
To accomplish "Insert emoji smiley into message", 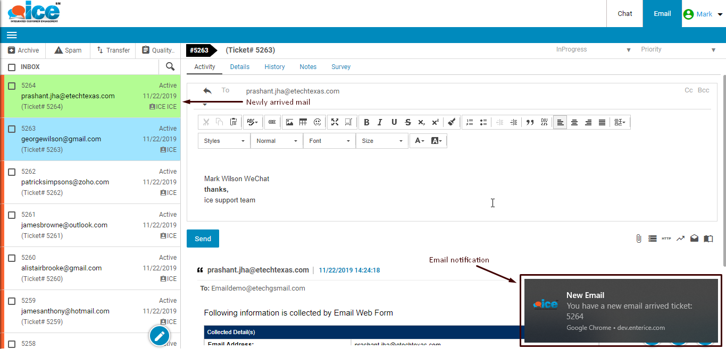I will tap(318, 122).
